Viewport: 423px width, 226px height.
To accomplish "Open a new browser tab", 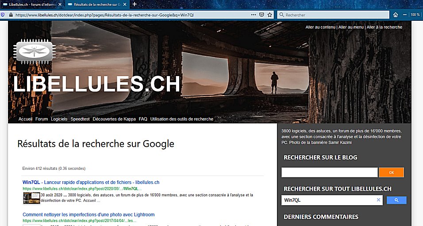I will click(135, 4).
